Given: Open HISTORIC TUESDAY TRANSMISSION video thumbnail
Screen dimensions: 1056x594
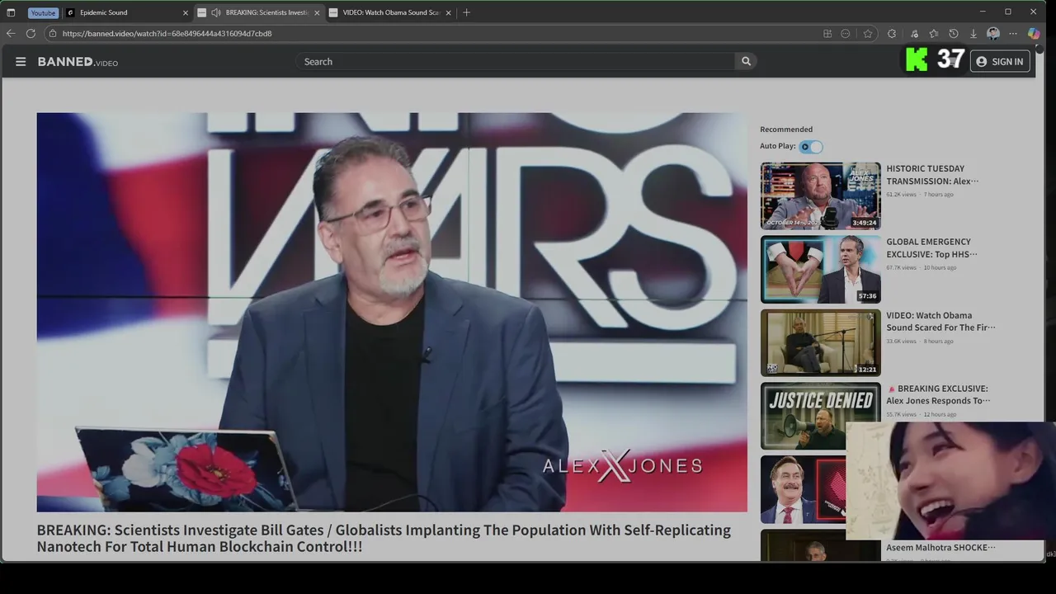Looking at the screenshot, I should click(820, 196).
